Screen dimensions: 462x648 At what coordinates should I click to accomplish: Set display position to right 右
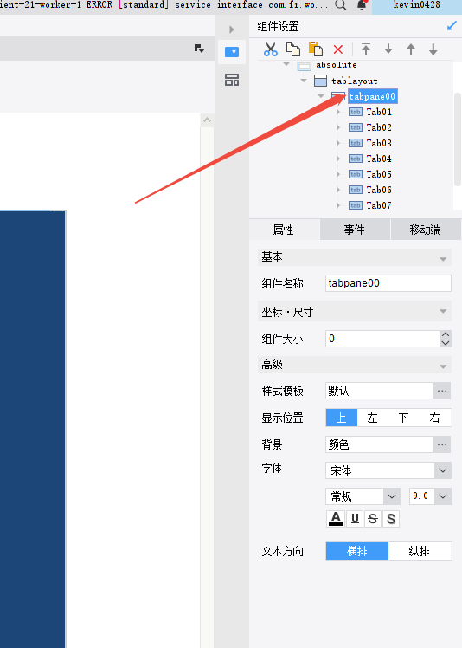[x=435, y=418]
